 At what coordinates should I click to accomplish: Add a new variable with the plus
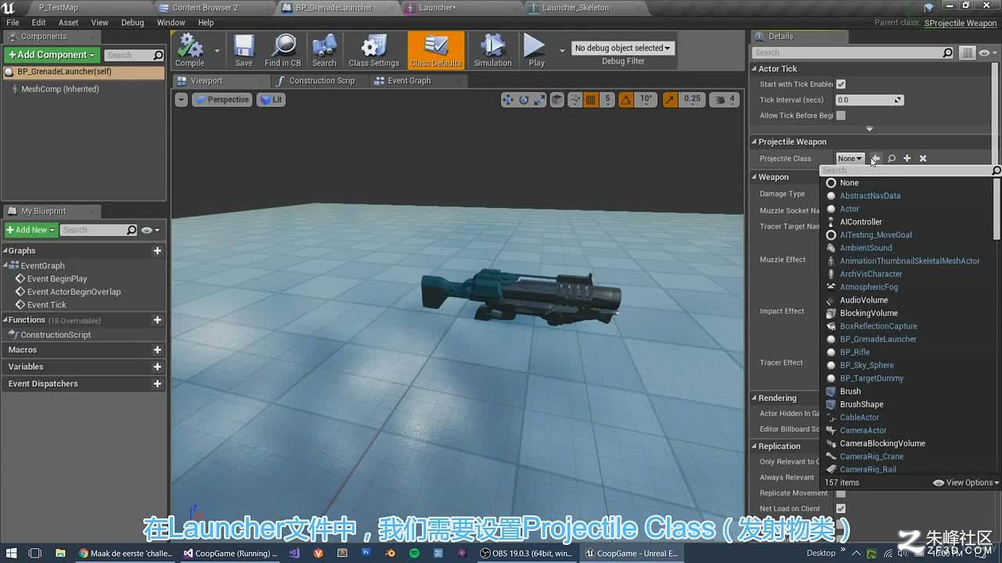pyautogui.click(x=157, y=367)
